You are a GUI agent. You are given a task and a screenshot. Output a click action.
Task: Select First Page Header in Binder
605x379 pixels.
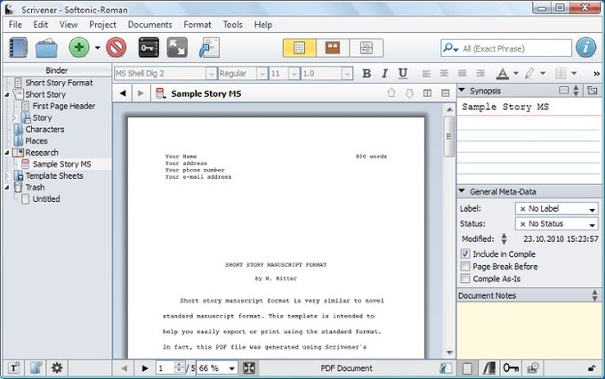(64, 106)
